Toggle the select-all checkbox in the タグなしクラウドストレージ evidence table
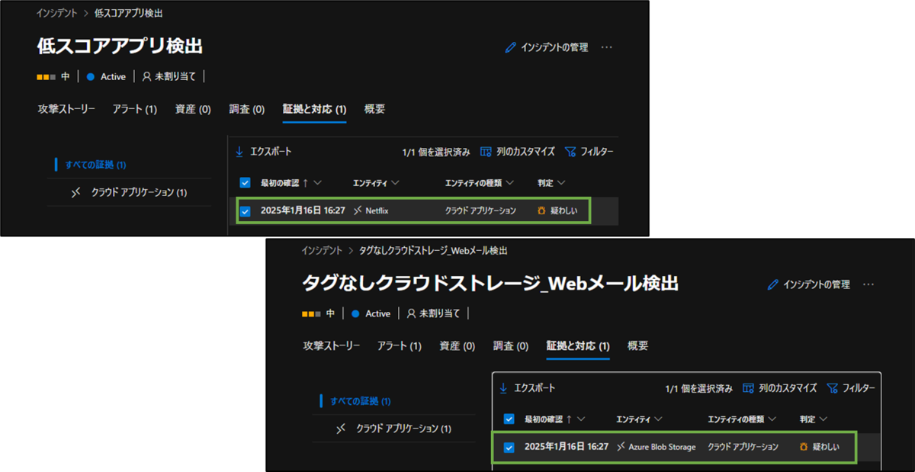The height and width of the screenshot is (472, 915). pyautogui.click(x=509, y=419)
